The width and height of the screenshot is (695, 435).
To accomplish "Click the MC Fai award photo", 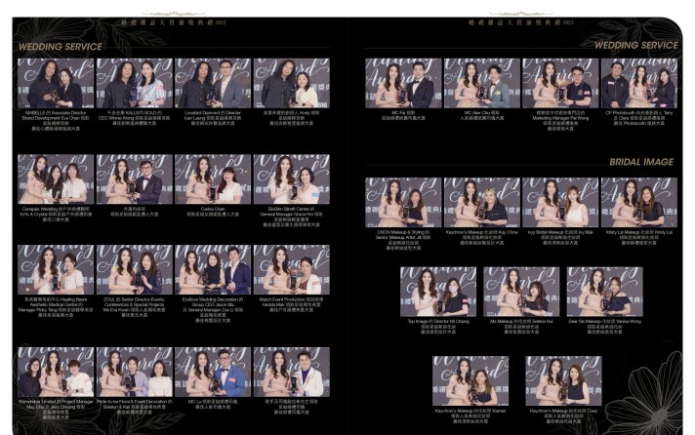I will tap(403, 83).
